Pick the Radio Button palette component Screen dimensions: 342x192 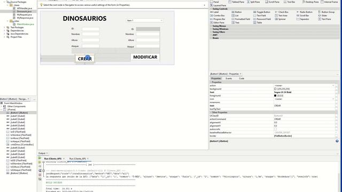tap(305, 12)
